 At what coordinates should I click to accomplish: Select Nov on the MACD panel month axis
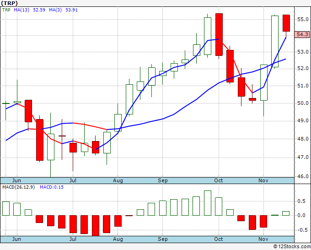pyautogui.click(x=263, y=239)
